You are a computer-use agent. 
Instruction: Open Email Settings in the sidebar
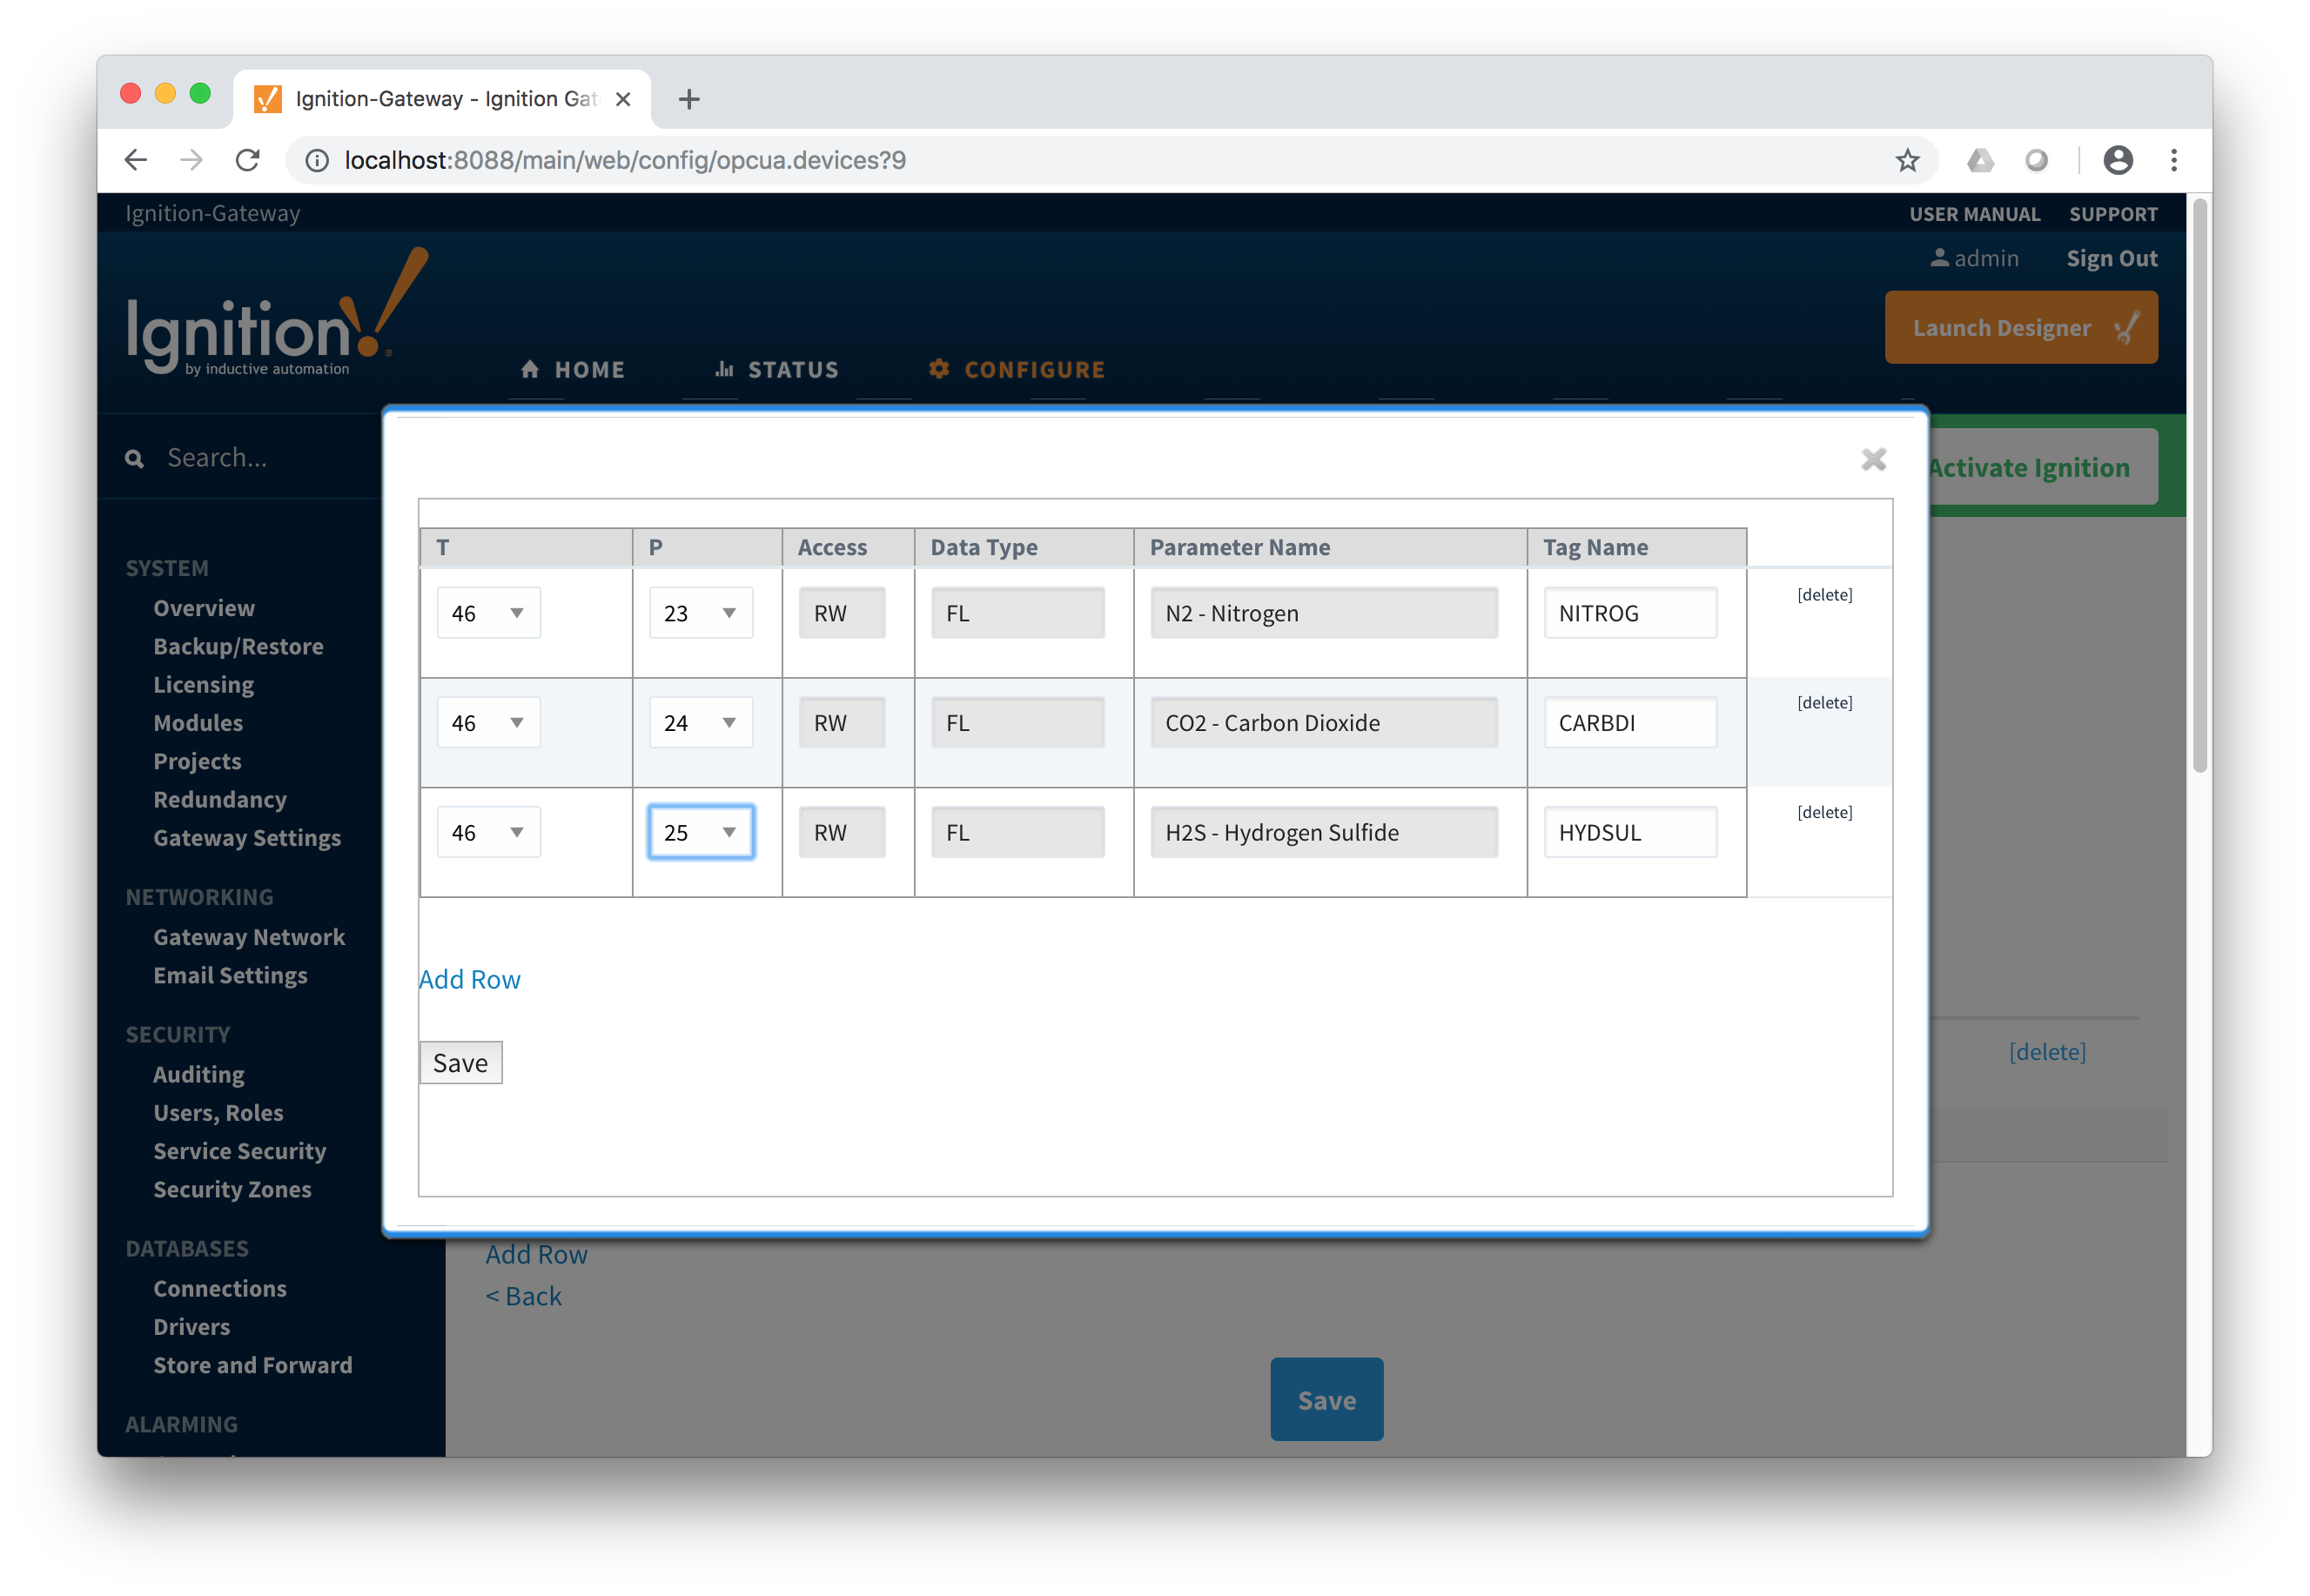pos(230,975)
